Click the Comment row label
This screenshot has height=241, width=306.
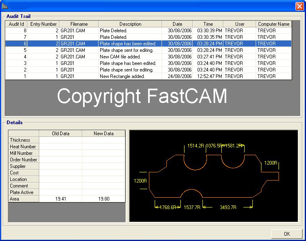24,186
